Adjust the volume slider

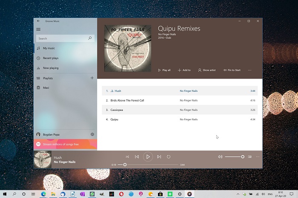(x=235, y=157)
